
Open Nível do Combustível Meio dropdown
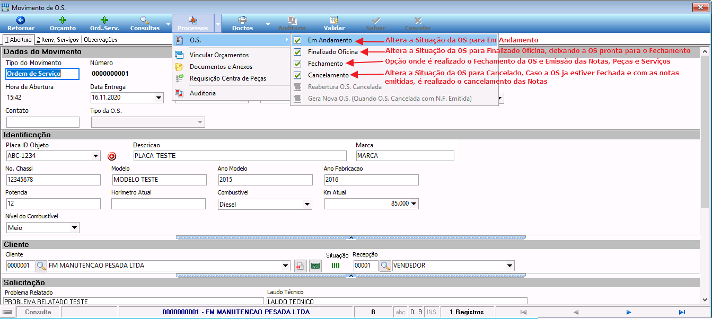pyautogui.click(x=74, y=228)
